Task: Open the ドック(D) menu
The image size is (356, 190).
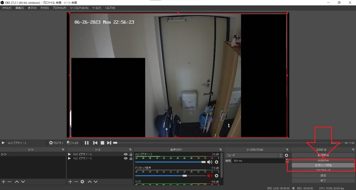Action: click(x=44, y=8)
